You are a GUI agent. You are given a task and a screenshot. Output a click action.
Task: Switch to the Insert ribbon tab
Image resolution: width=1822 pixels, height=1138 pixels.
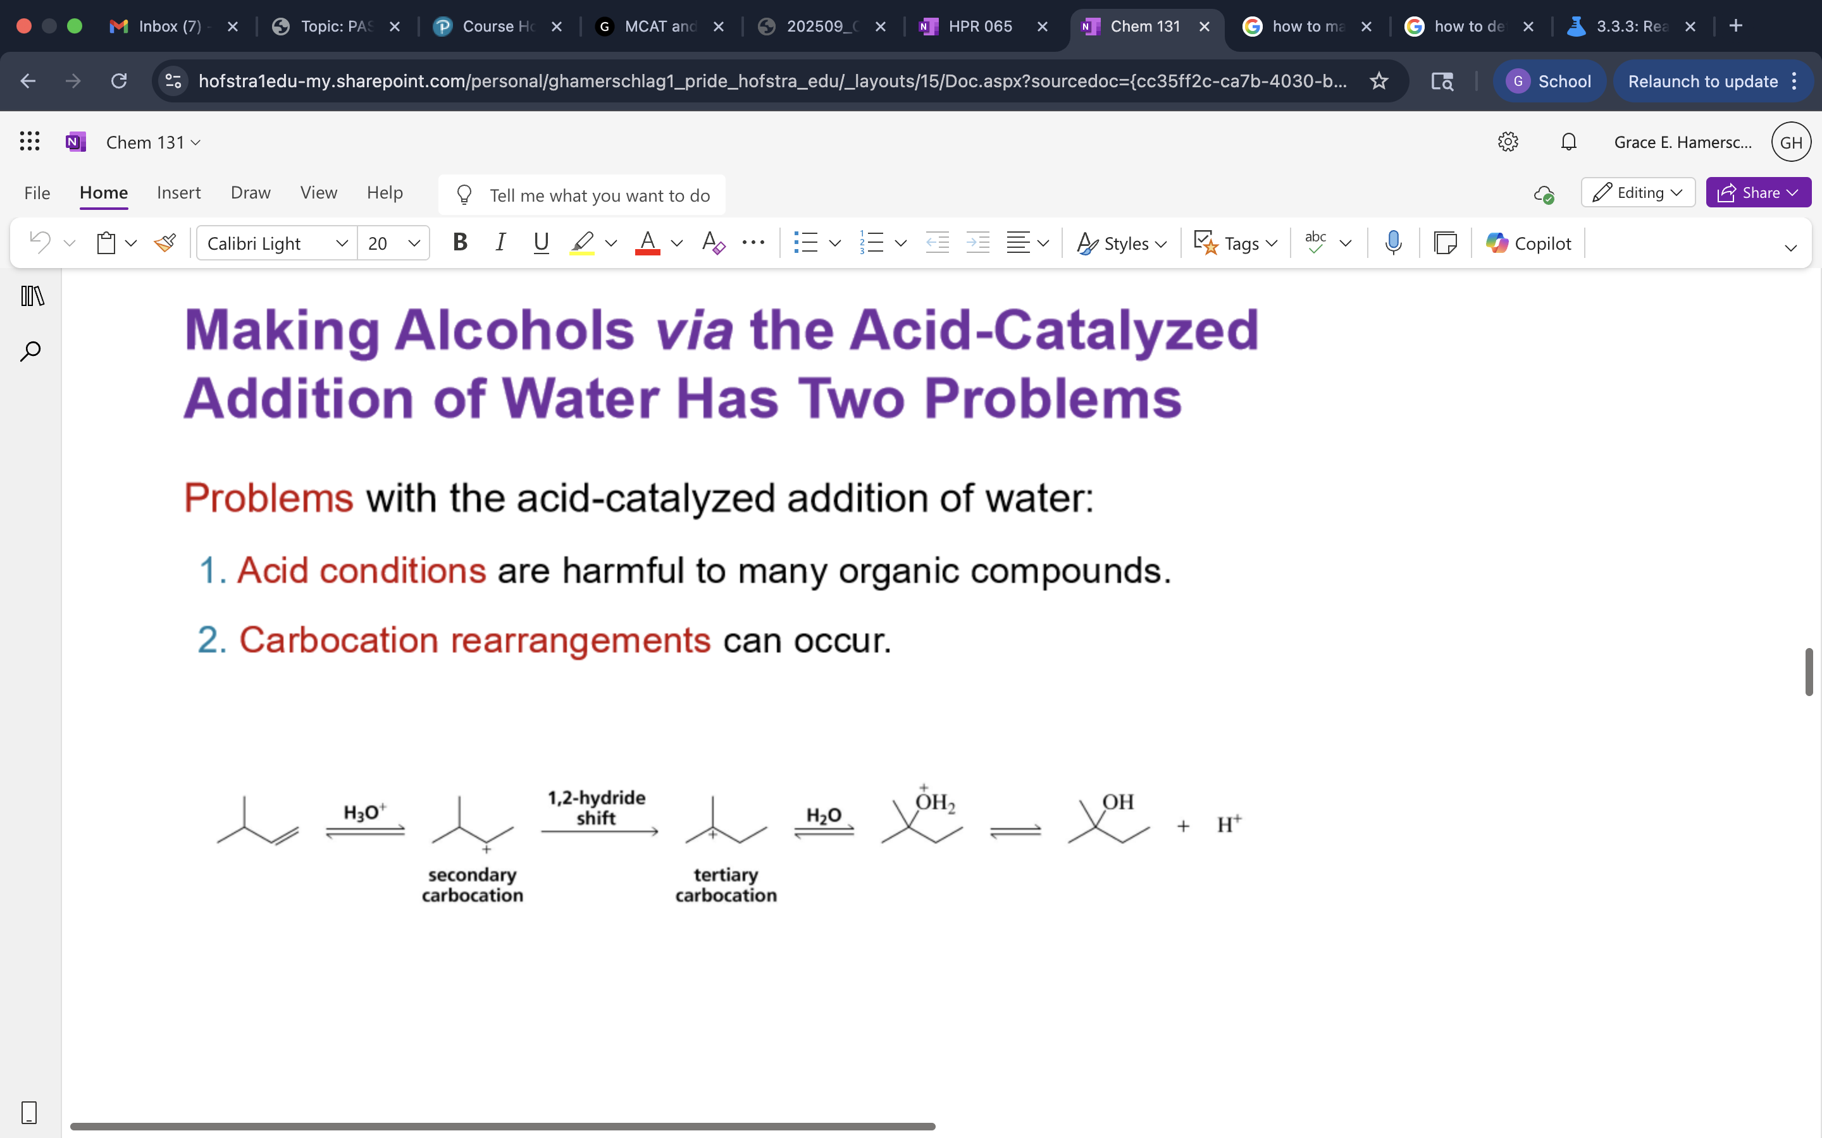tap(178, 193)
